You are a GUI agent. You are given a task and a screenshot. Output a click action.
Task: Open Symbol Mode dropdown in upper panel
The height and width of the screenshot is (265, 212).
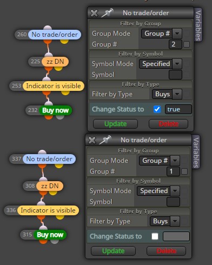pos(161,64)
